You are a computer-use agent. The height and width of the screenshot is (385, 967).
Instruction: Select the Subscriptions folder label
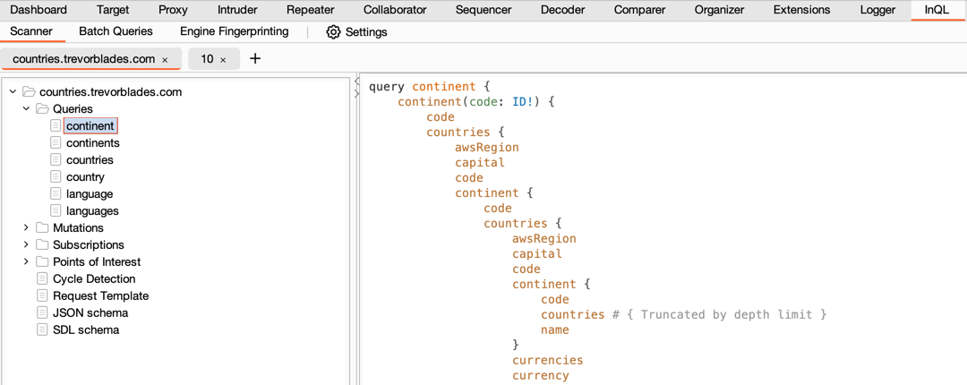click(x=88, y=245)
